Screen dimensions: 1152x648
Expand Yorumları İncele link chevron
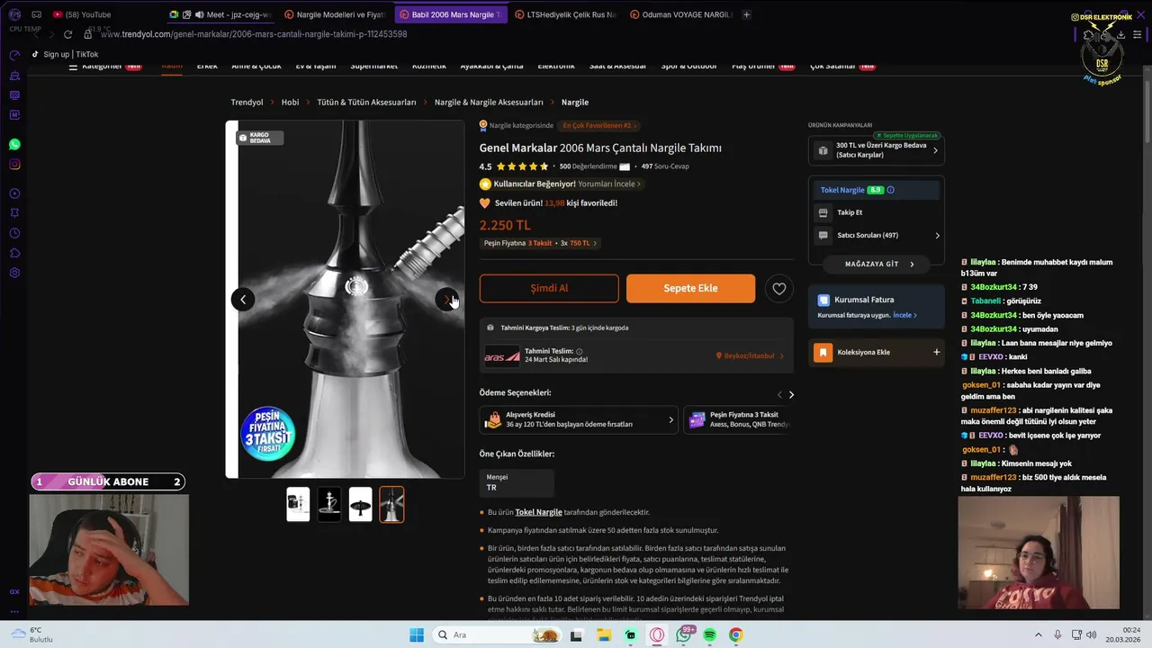pyautogui.click(x=639, y=184)
